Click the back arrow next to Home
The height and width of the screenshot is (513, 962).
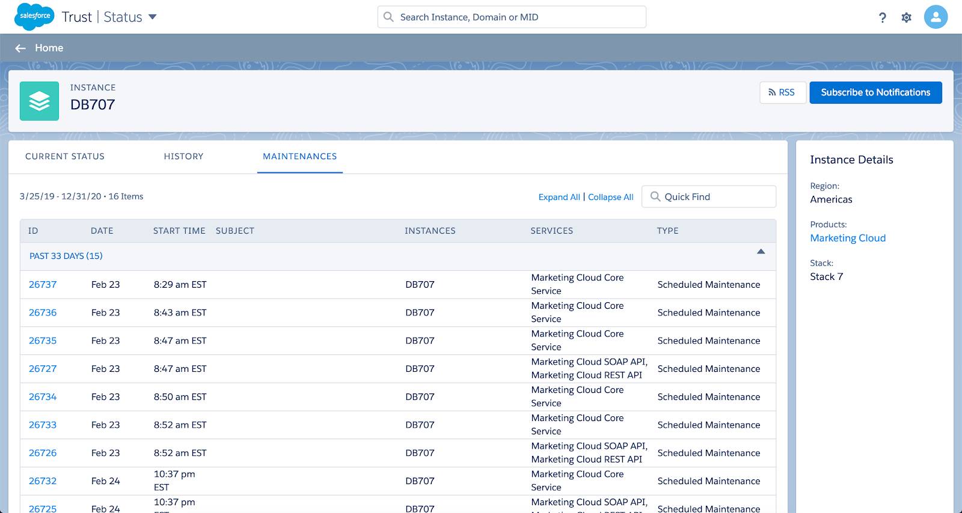click(20, 48)
